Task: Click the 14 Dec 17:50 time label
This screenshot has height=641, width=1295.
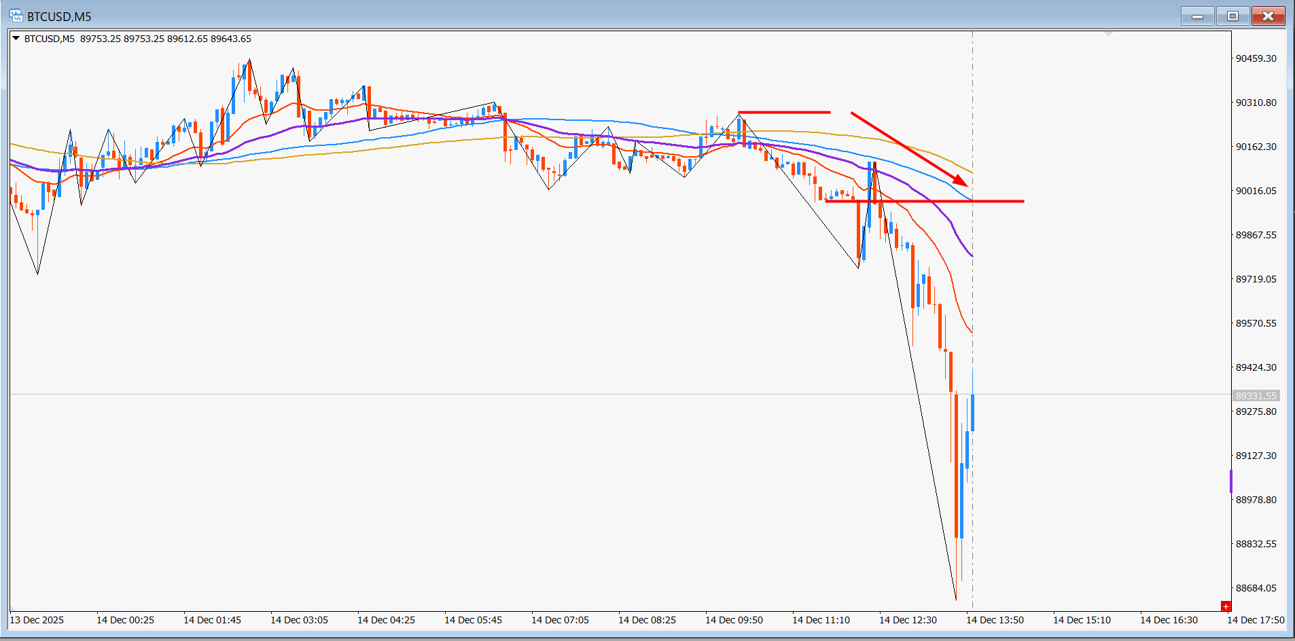Action: pyautogui.click(x=1256, y=620)
